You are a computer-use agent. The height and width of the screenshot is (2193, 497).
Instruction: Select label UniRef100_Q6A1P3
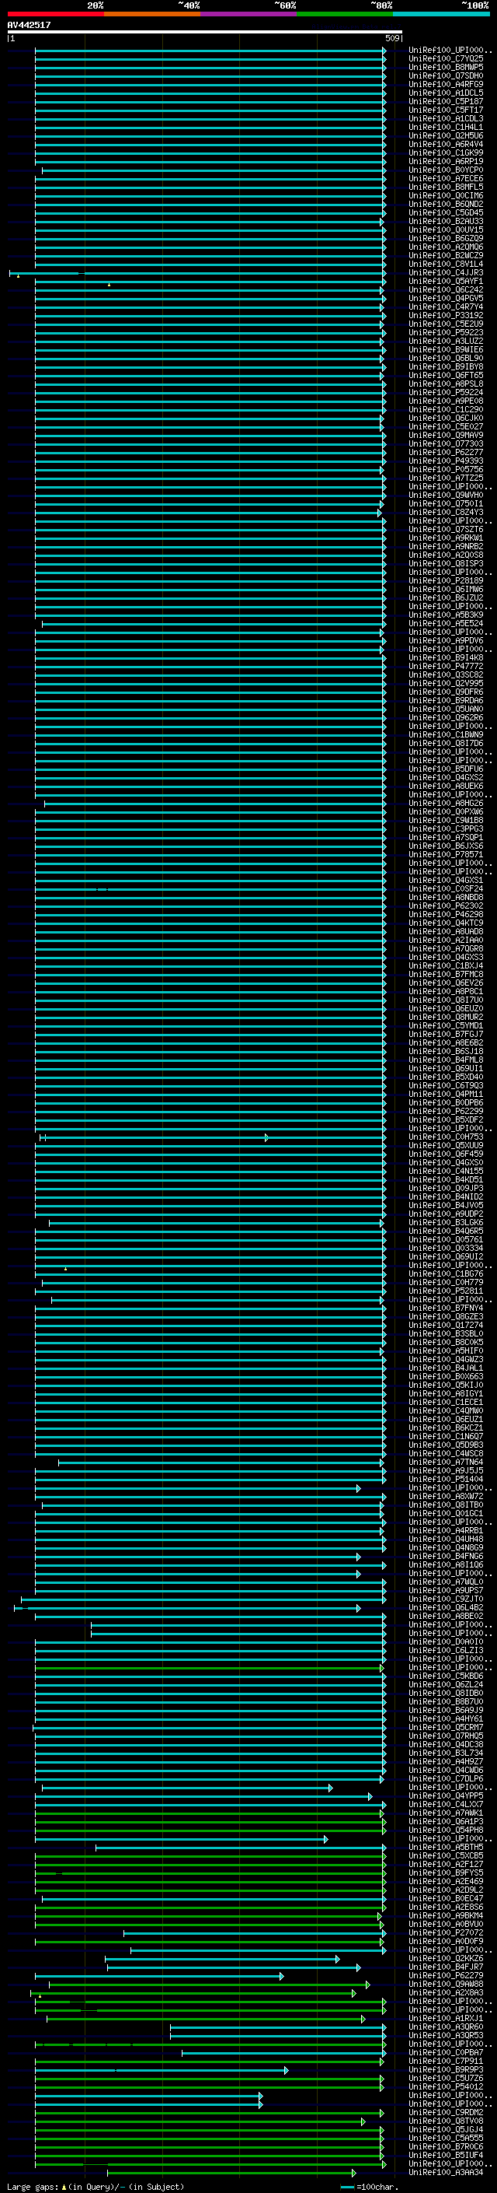tap(446, 1821)
